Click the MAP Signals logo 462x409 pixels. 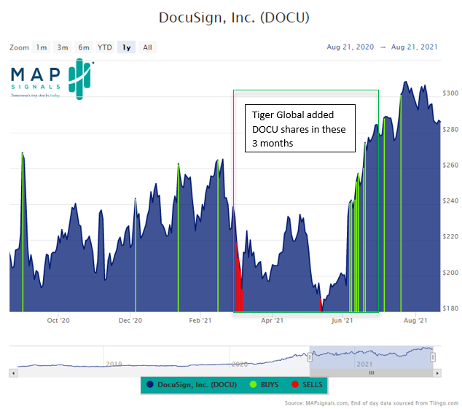(x=52, y=79)
